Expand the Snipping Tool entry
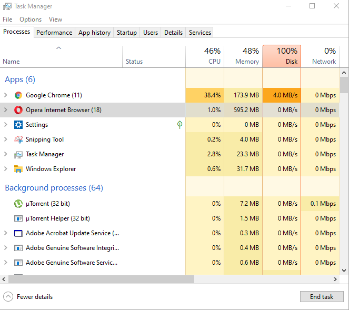The width and height of the screenshot is (349, 310). tap(6, 139)
